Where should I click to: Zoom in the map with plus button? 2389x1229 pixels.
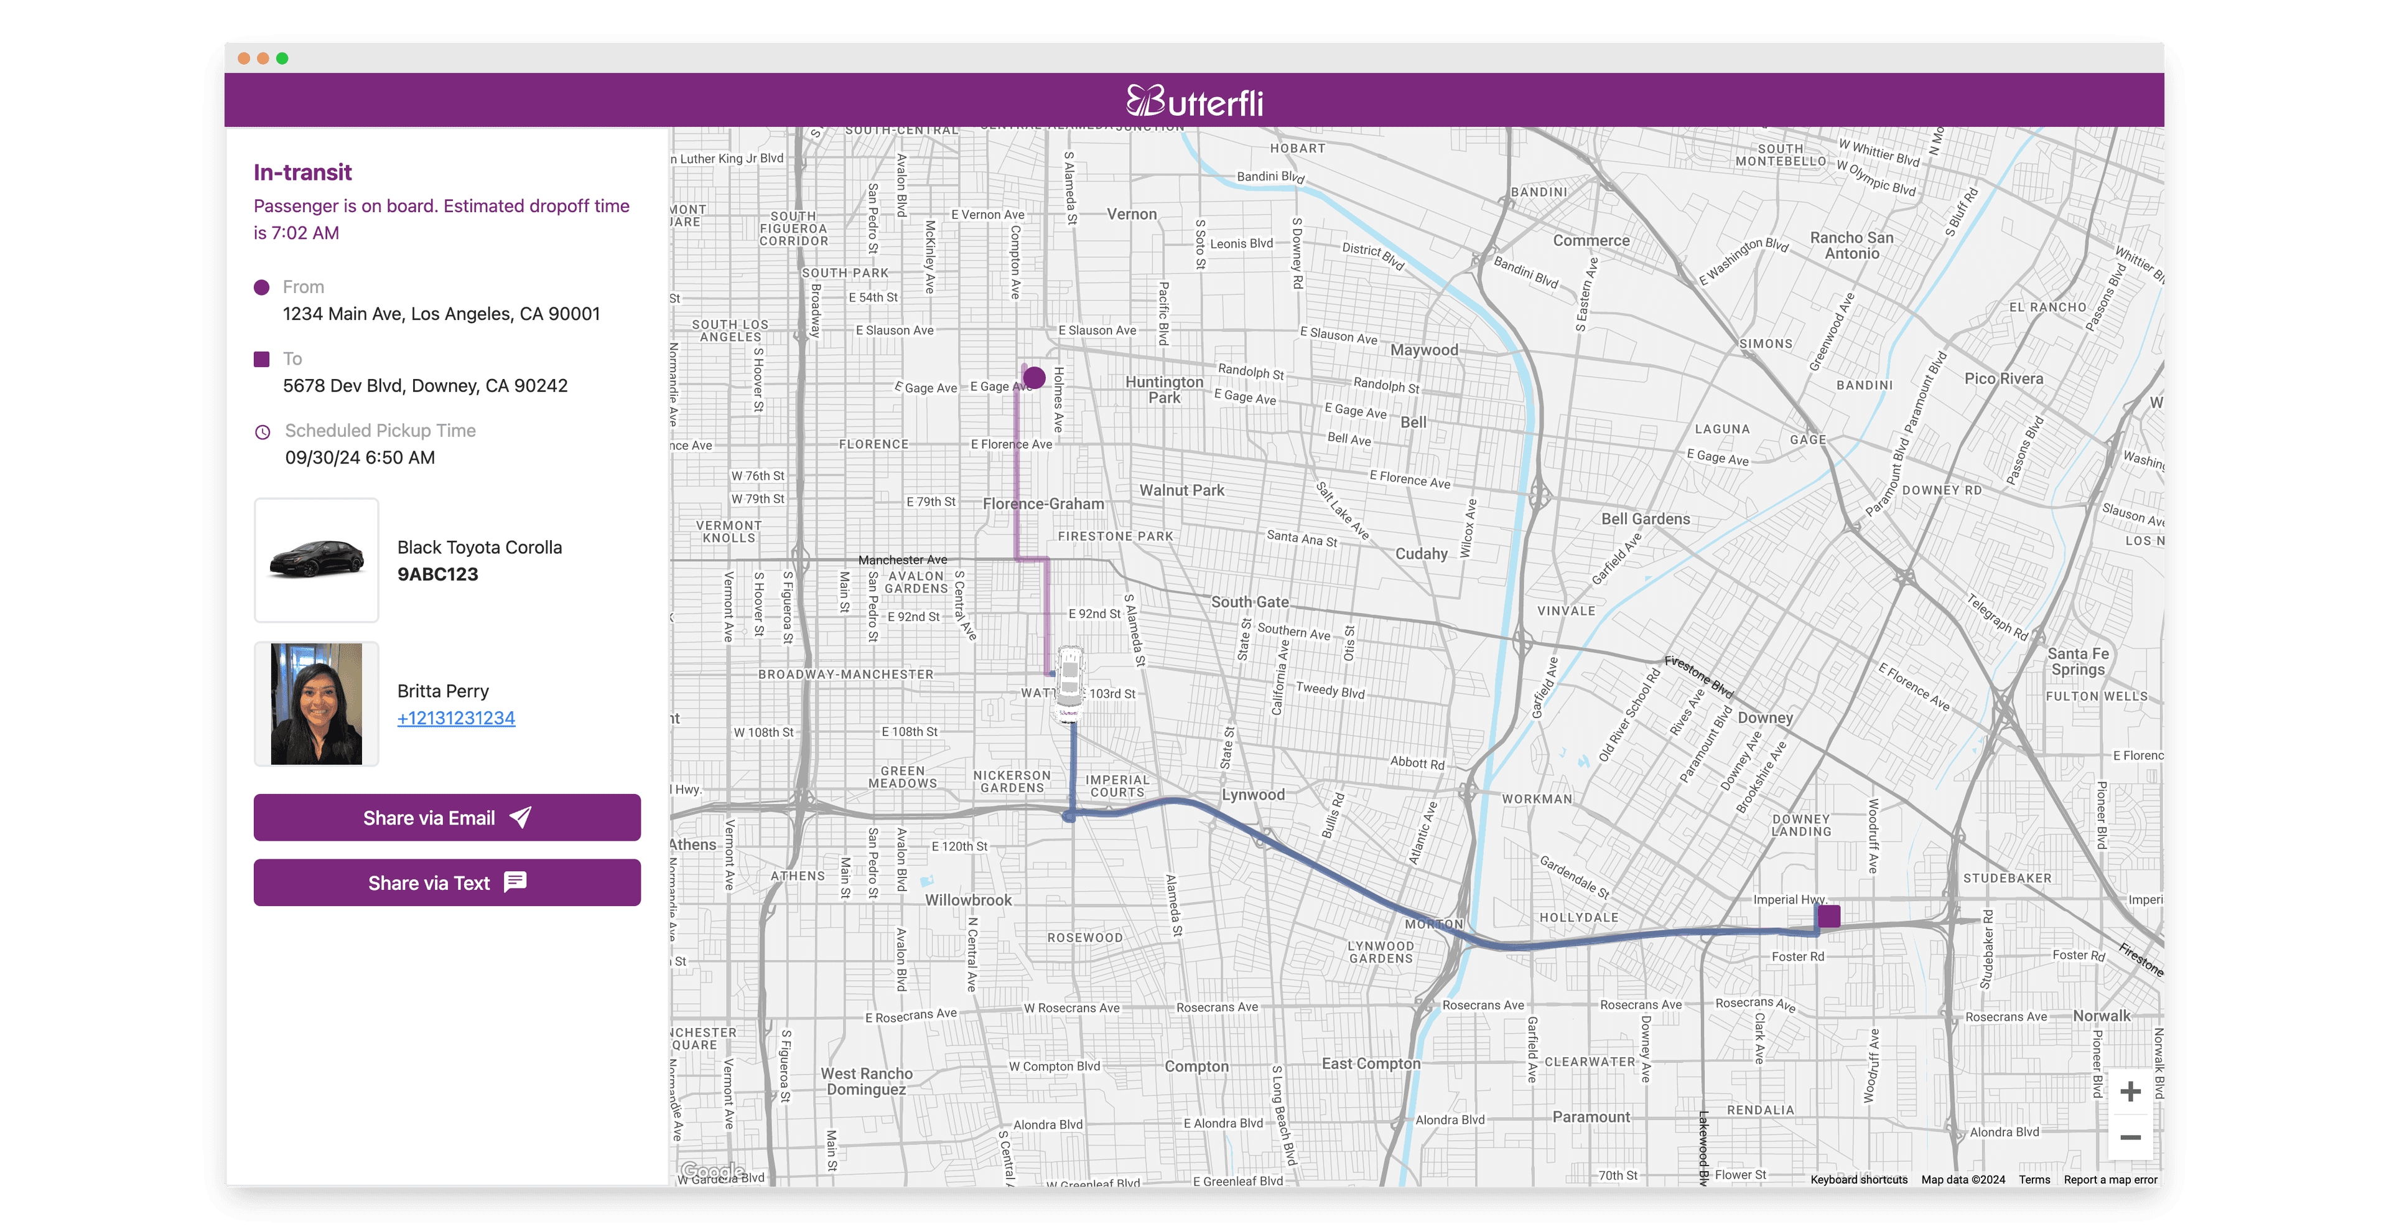[2130, 1091]
